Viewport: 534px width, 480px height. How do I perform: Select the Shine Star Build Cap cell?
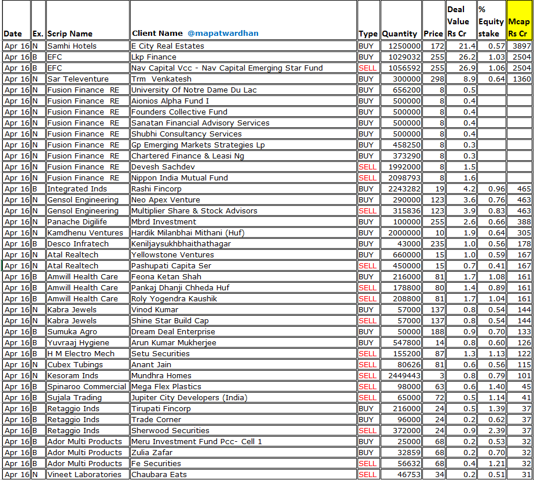(244, 321)
